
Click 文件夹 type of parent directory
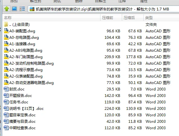[151, 25]
